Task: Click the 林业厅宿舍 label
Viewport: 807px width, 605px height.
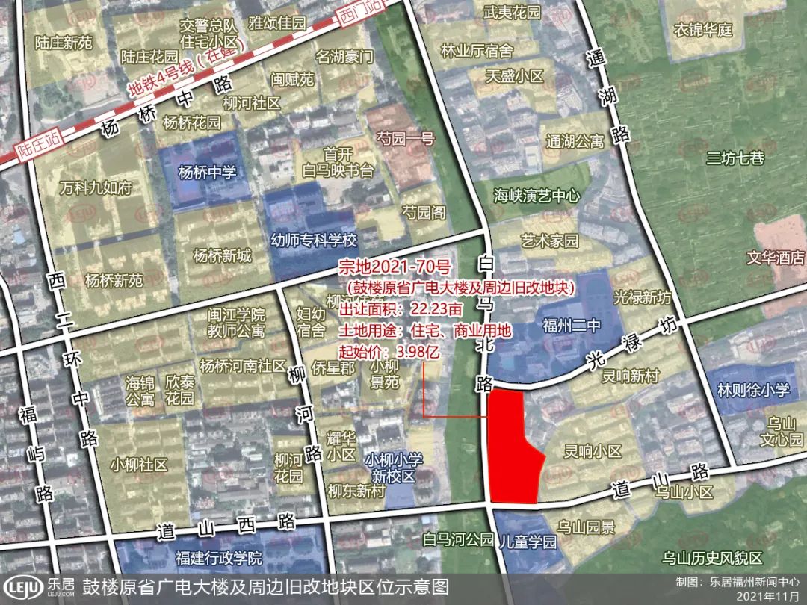Action: tap(477, 51)
